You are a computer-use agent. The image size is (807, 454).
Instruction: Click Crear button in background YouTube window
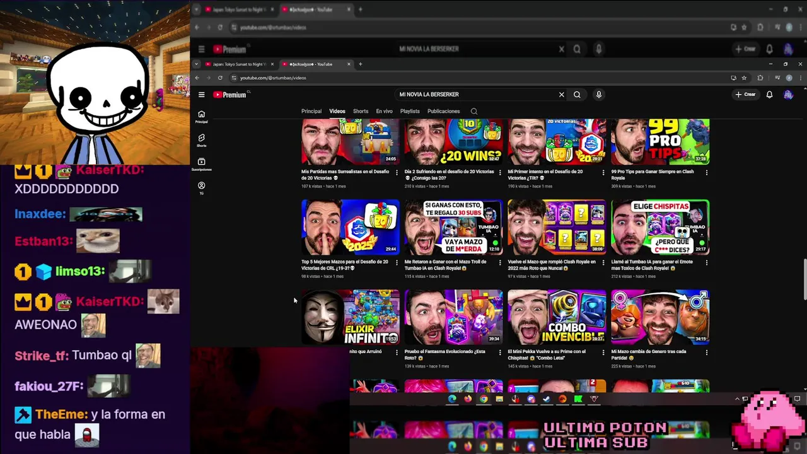[745, 49]
